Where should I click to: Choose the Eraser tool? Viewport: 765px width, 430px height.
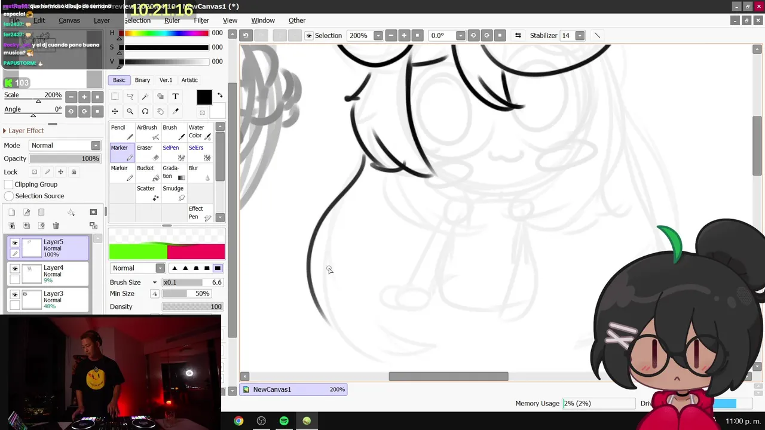[148, 152]
